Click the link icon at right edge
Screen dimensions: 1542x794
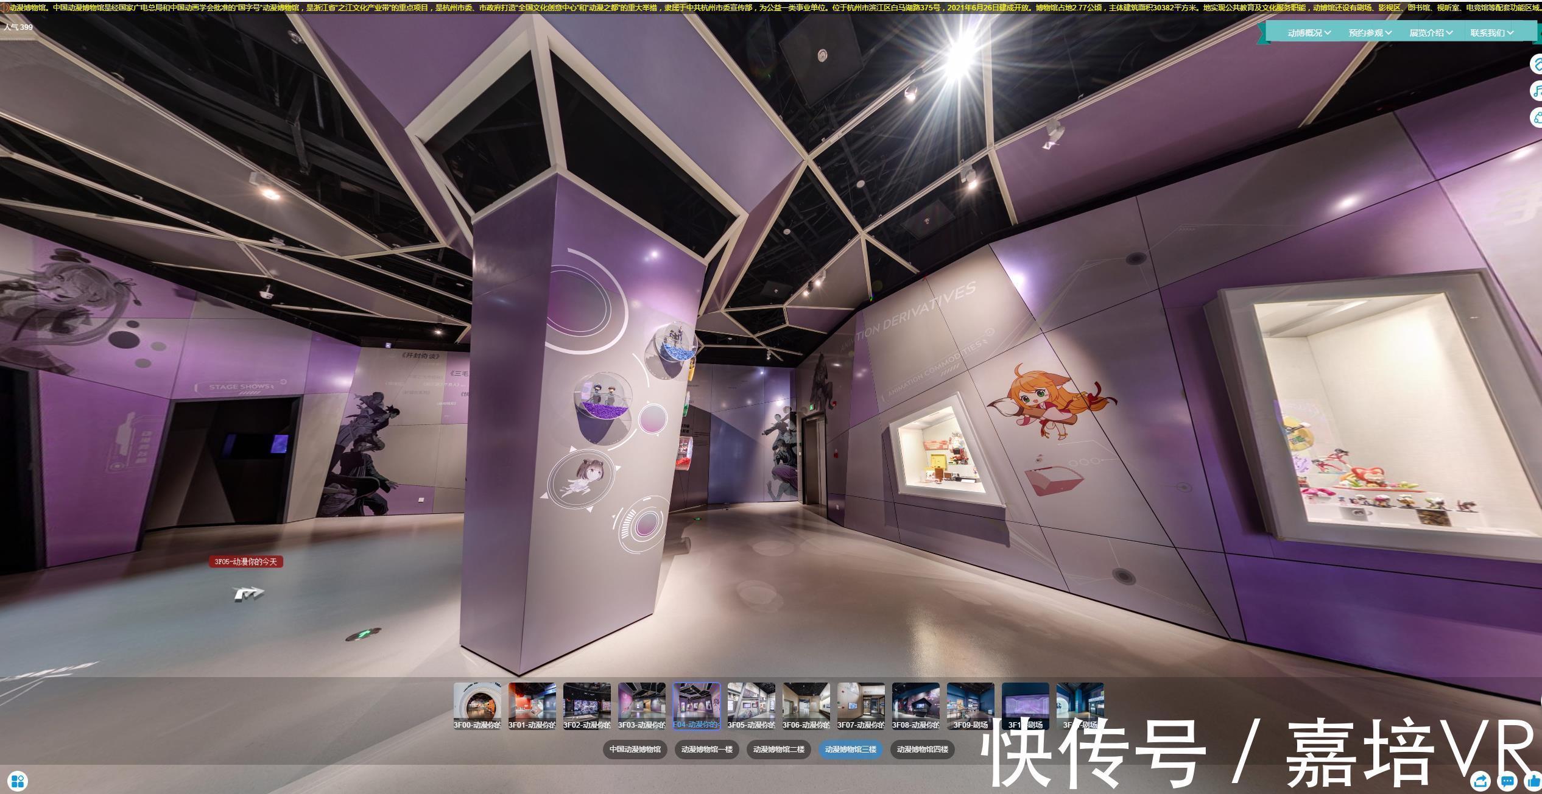tap(1537, 65)
